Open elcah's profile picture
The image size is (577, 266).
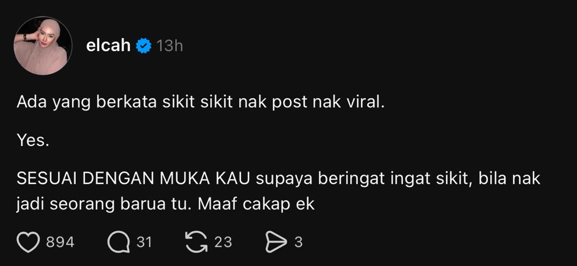(x=43, y=45)
